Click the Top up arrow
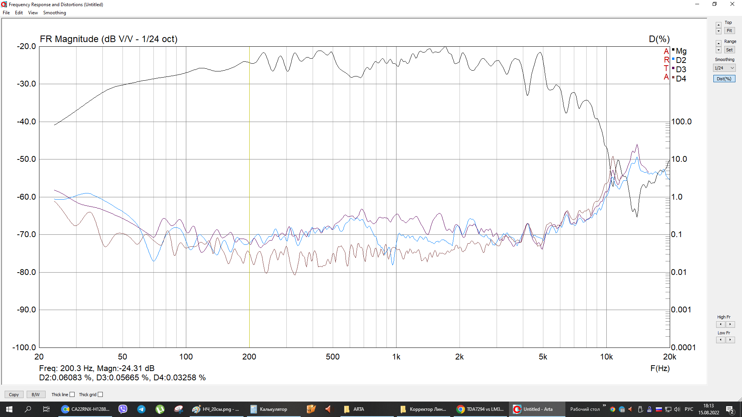742x417 pixels. click(x=718, y=25)
